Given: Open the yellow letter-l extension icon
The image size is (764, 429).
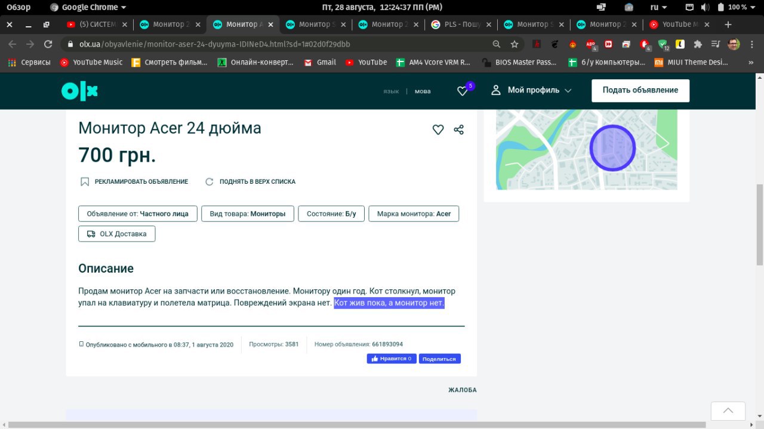Looking at the screenshot, I should click(x=680, y=44).
